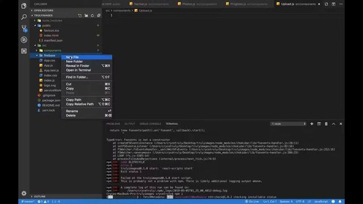363x204 pixels.
Task: Open .gitignore file in explorer
Action: click(49, 95)
